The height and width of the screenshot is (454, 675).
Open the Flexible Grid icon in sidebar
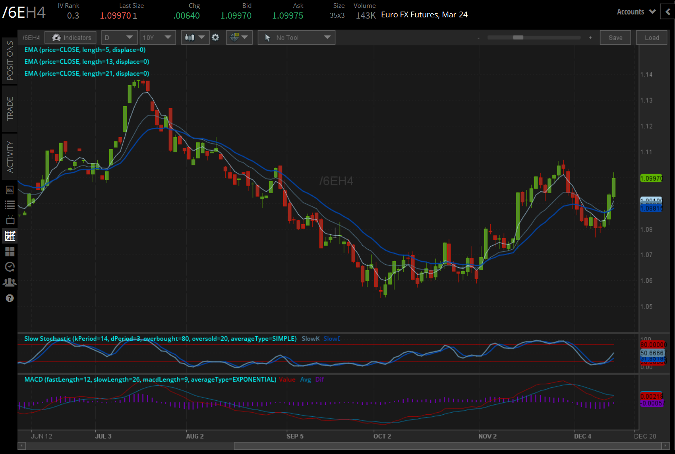point(10,252)
